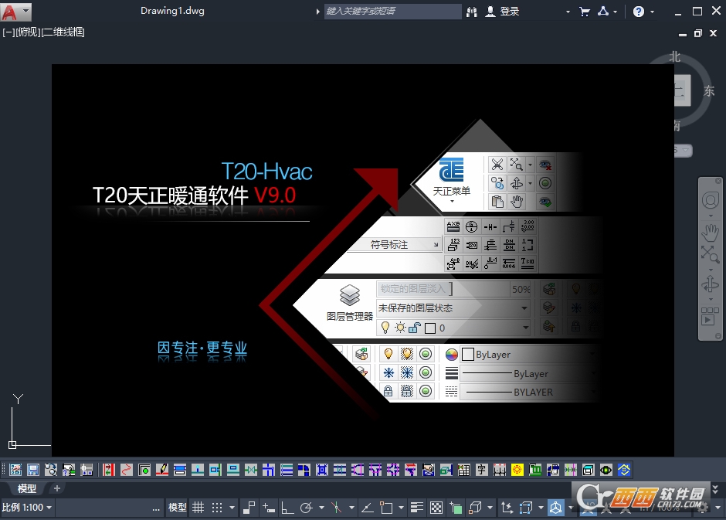Image resolution: width=726 pixels, height=520 pixels.
Task: Toggle snap mode dotted grid
Action: pyautogui.click(x=217, y=508)
